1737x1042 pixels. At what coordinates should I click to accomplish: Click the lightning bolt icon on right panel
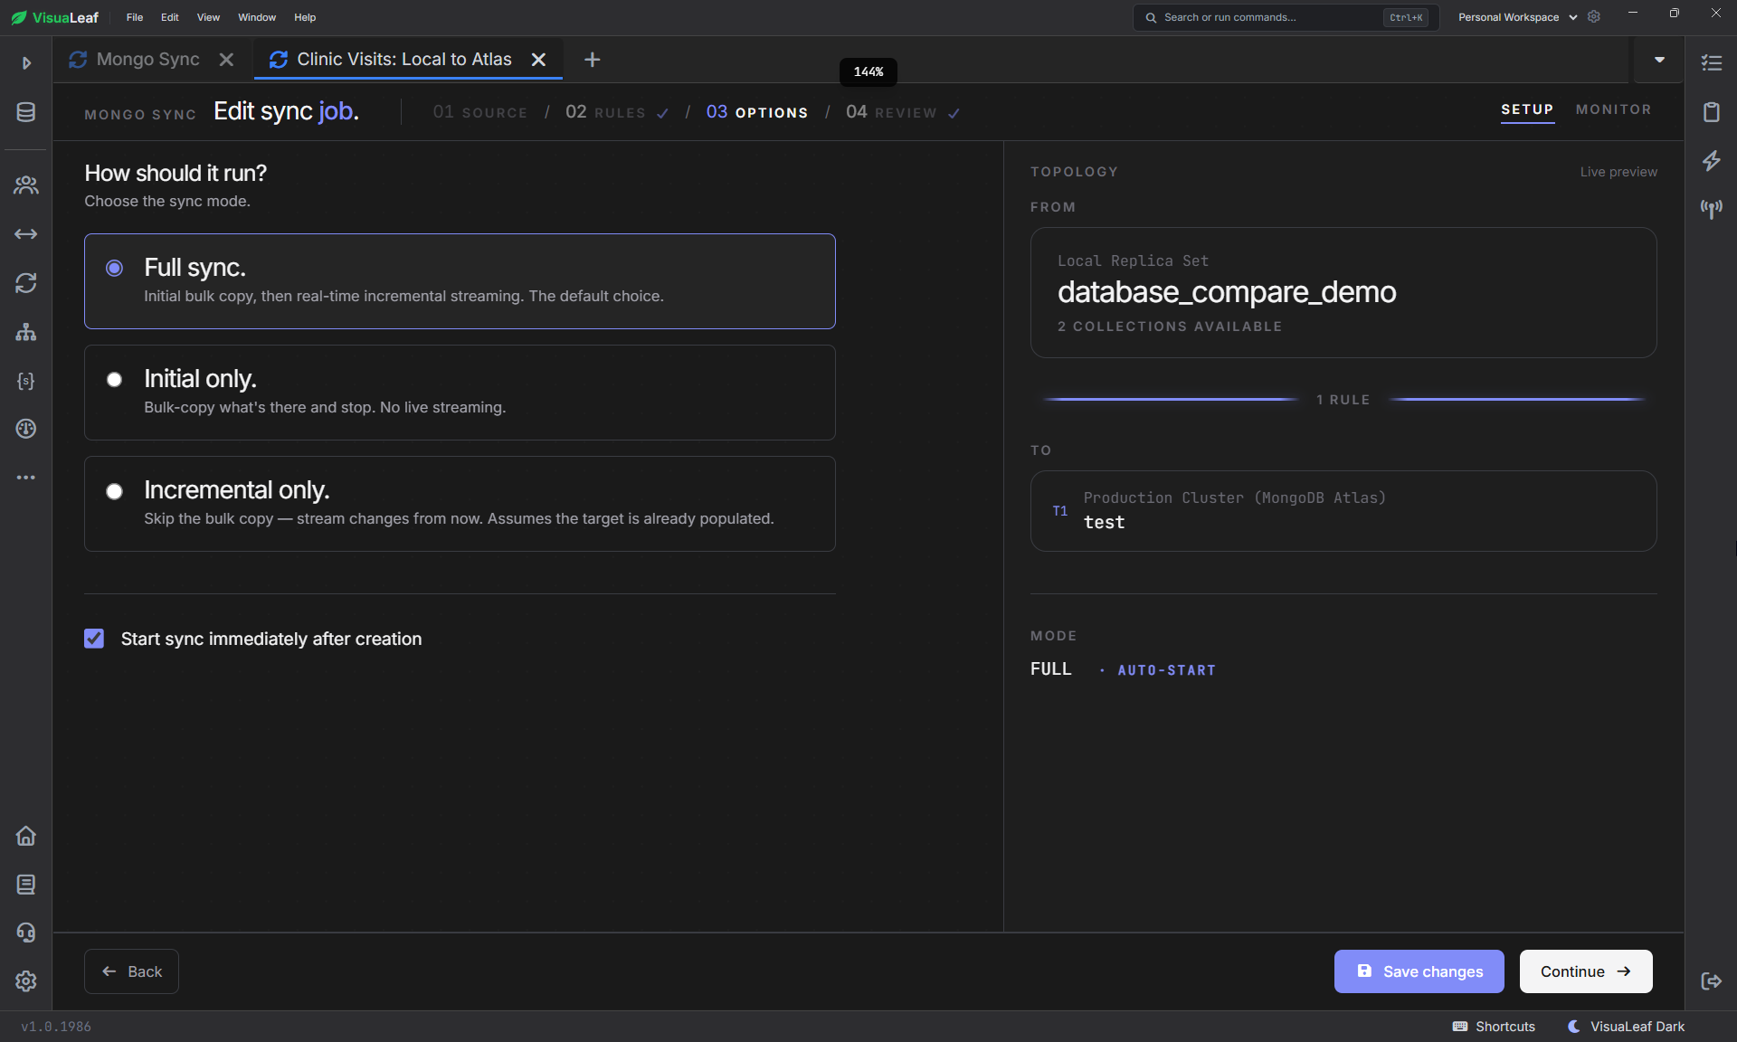(x=1711, y=161)
